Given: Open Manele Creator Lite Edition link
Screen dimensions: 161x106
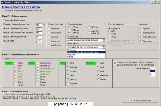Looking at the screenshot, I should pos(21,7).
